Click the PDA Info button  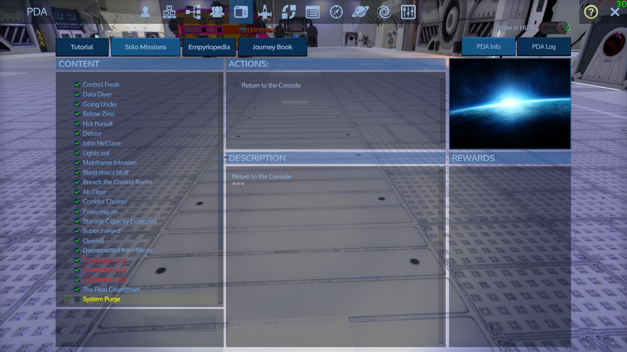pyautogui.click(x=488, y=47)
